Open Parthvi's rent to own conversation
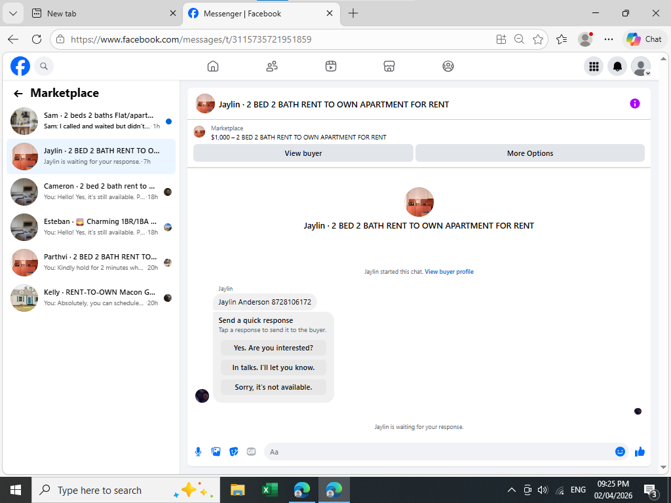 coord(91,263)
